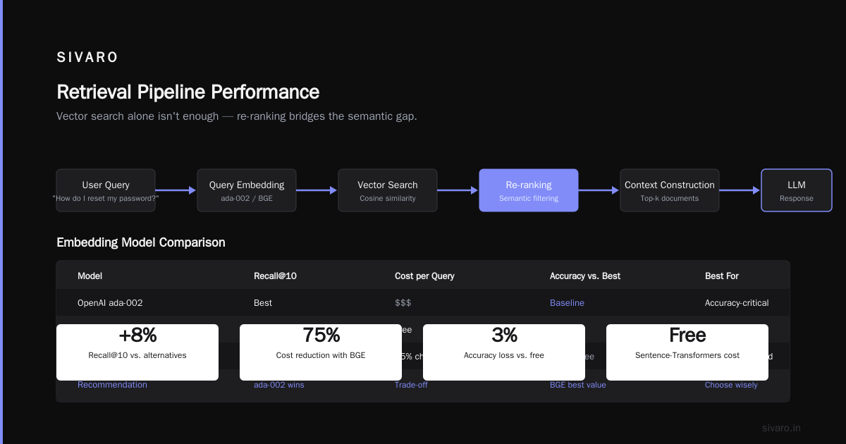The image size is (846, 444).
Task: Click the Baseline link in ada-002 row
Action: (x=567, y=303)
